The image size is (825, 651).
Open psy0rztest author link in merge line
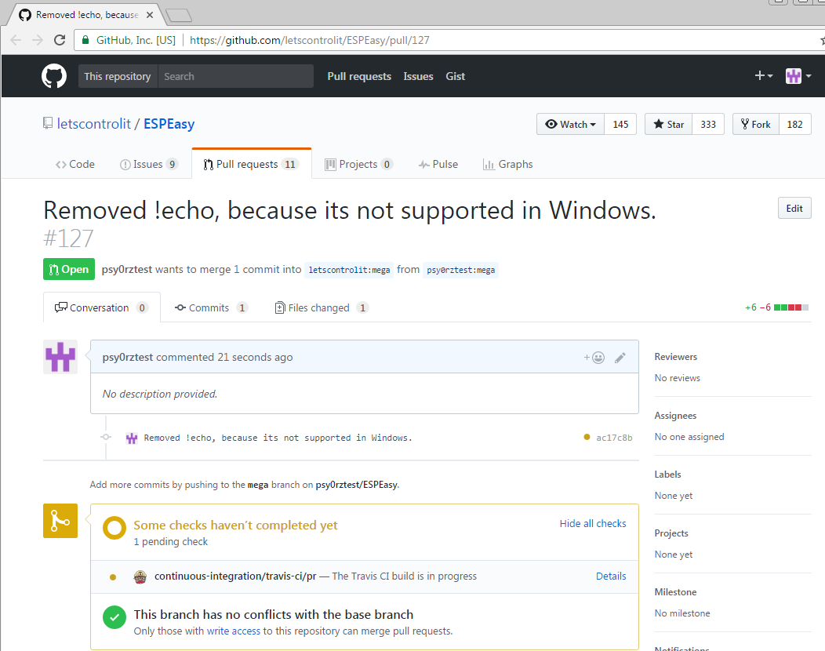point(127,270)
